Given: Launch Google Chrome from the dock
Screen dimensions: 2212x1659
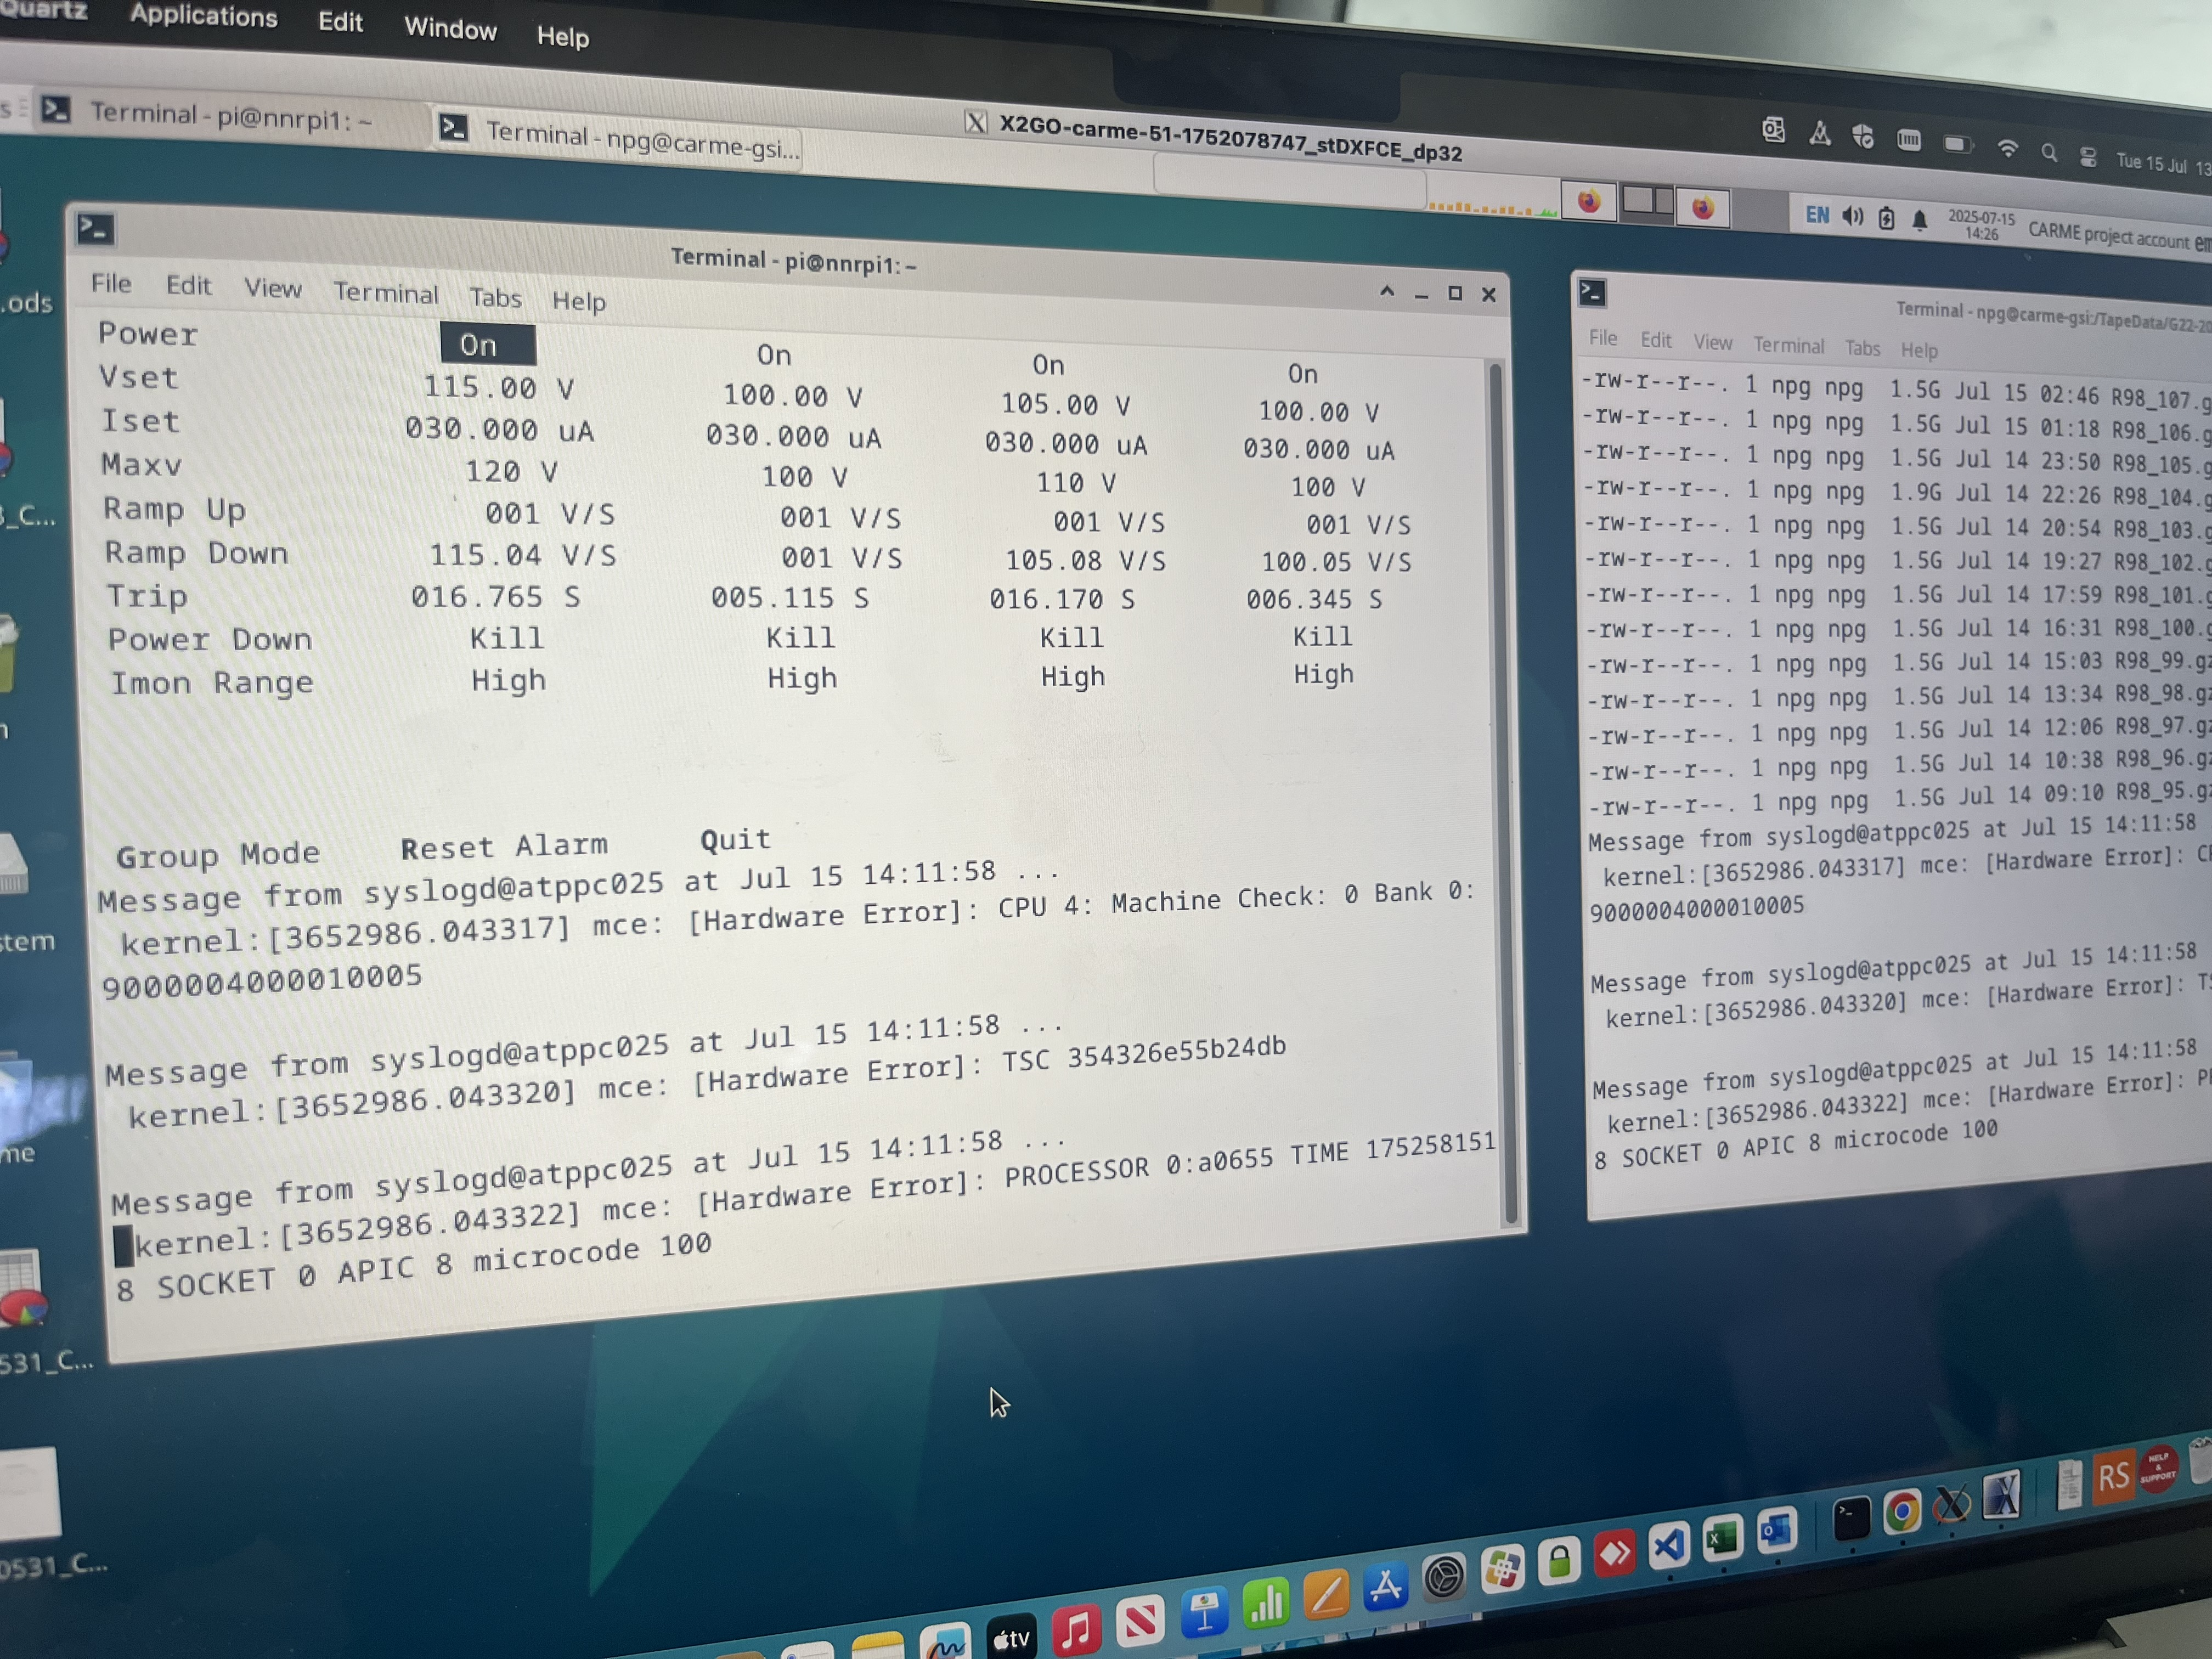Looking at the screenshot, I should point(1902,1511).
